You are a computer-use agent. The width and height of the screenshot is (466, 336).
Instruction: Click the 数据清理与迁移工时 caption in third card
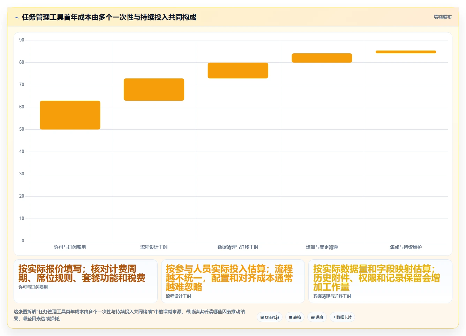(332, 296)
